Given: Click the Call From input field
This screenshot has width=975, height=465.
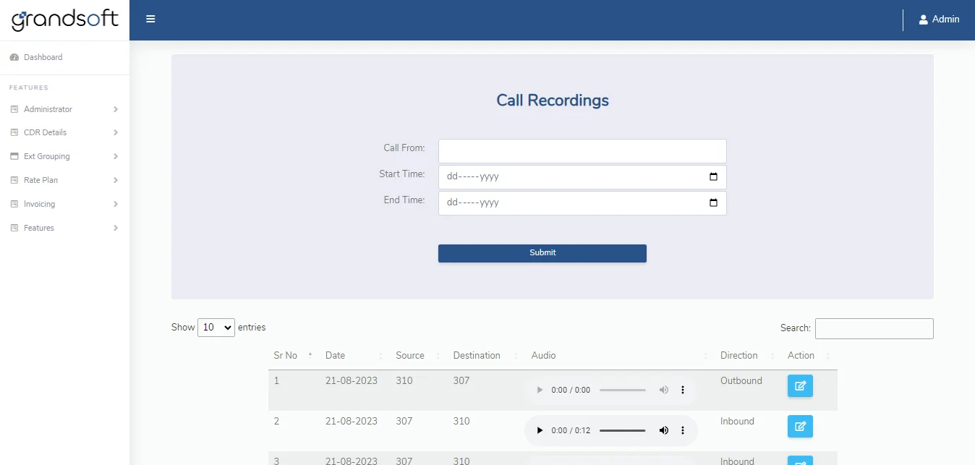Looking at the screenshot, I should pyautogui.click(x=582, y=151).
